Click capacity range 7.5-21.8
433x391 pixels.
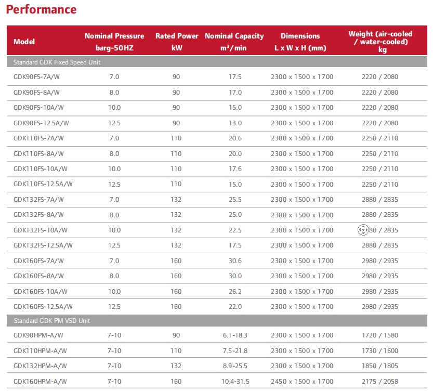235,350
